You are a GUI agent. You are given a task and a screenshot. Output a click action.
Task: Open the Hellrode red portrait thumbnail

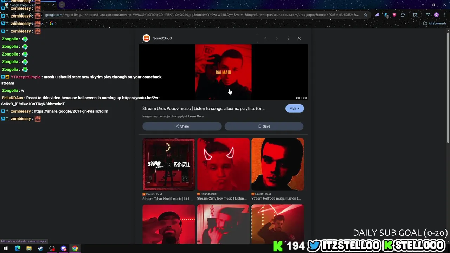pos(278,164)
